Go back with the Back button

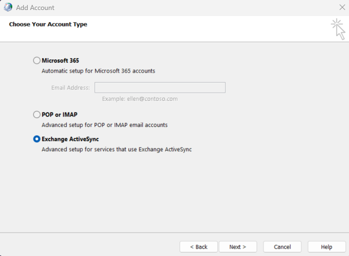[198, 247]
